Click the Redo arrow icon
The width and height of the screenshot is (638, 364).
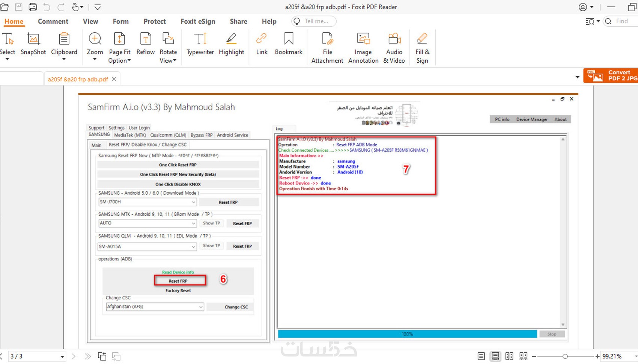(x=61, y=7)
